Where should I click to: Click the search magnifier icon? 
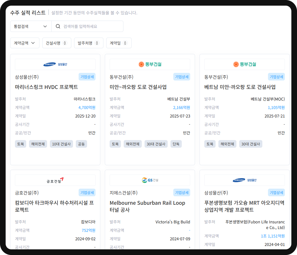pyautogui.click(x=58, y=26)
